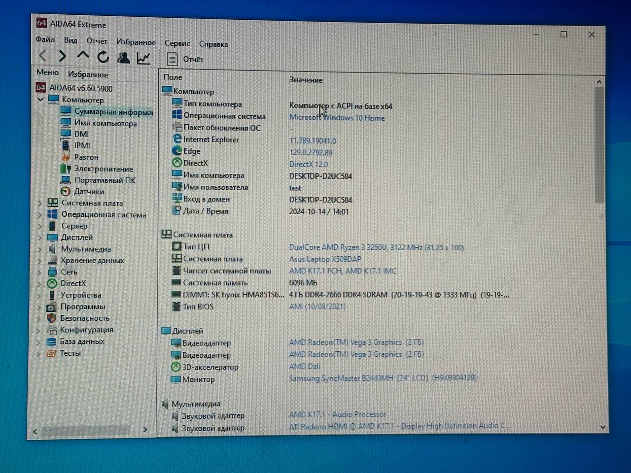The image size is (631, 473).
Task: Open the user account toolbar icon
Action: point(123,58)
